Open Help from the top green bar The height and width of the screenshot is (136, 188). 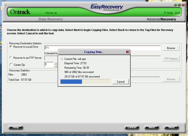click(x=168, y=13)
